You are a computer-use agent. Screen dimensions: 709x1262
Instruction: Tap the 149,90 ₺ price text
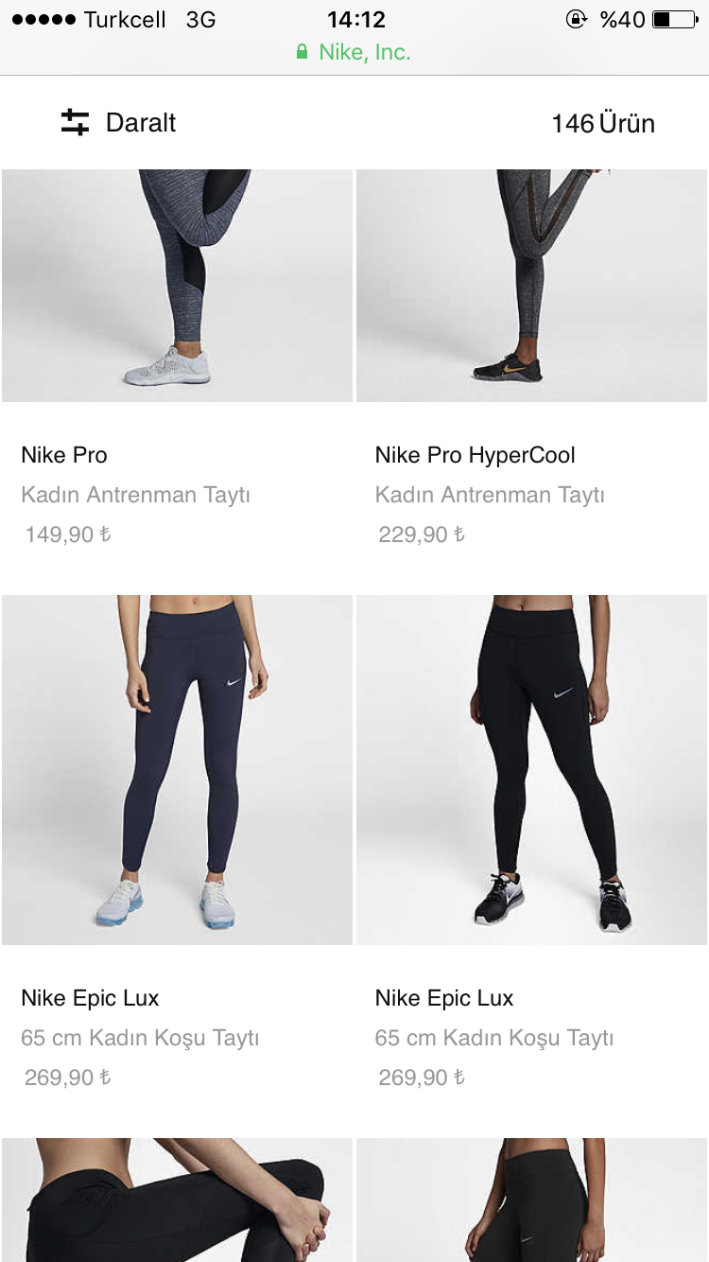tap(68, 535)
